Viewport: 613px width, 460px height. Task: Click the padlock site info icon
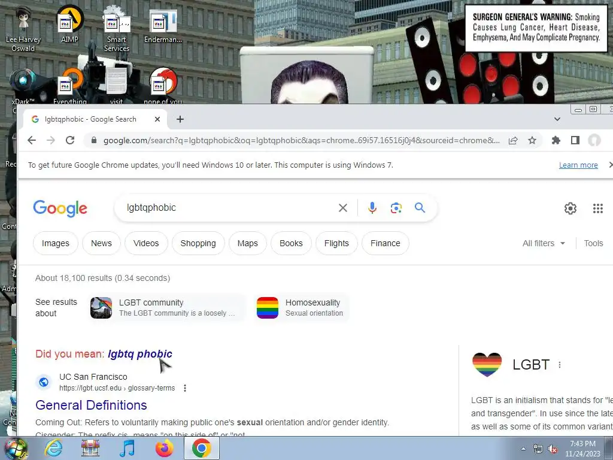click(94, 140)
